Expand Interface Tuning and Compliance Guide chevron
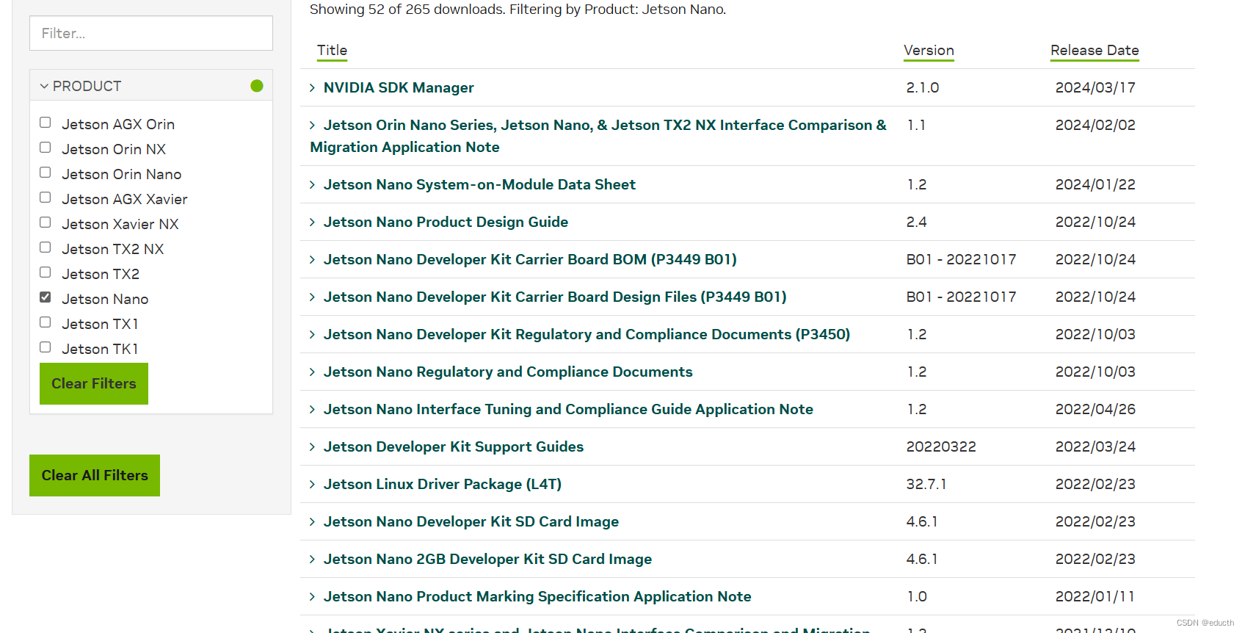1245x633 pixels. point(312,410)
